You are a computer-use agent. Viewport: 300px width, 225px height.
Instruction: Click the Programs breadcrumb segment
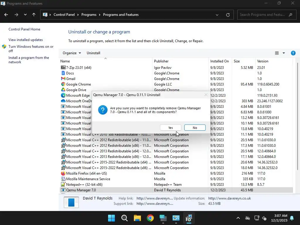pos(89,15)
